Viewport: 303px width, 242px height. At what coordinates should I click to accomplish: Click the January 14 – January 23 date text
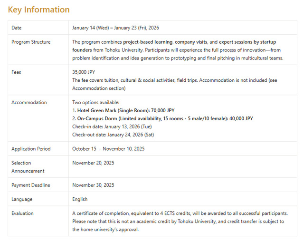pyautogui.click(x=115, y=28)
